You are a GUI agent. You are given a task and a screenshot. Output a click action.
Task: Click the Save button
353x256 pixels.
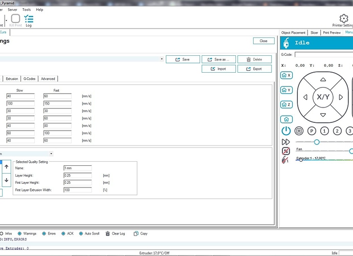[x=183, y=59]
